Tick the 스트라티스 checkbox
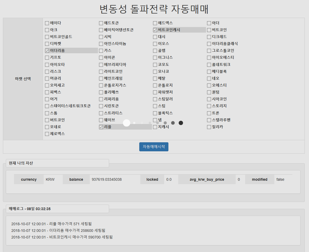The height and width of the screenshot is (252, 309). [101, 113]
